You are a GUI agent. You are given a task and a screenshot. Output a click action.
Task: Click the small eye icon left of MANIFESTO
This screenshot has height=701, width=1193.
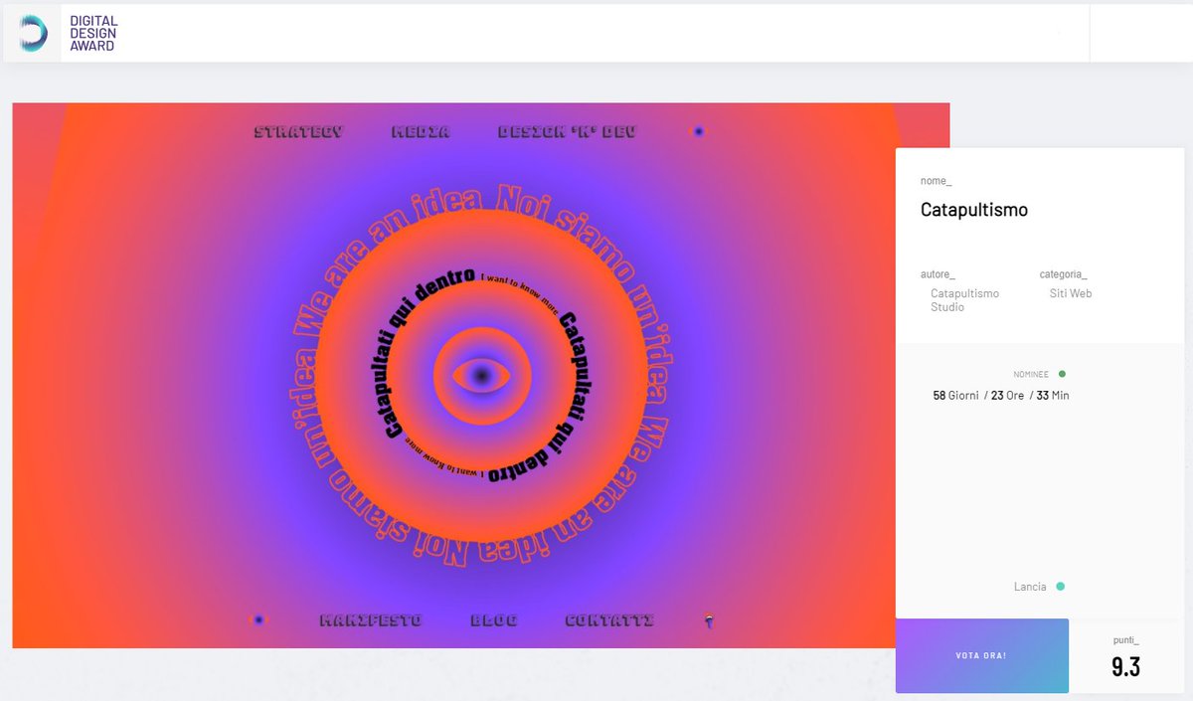click(258, 619)
